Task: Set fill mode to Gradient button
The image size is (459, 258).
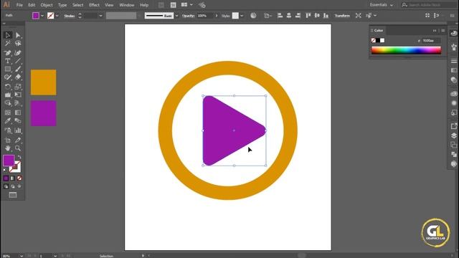Action: click(13, 178)
